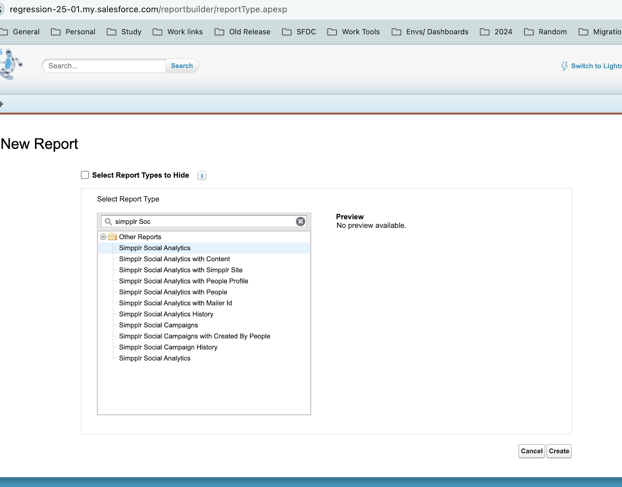Select Simpplr Social Campaign History
The width and height of the screenshot is (622, 487).
point(168,347)
